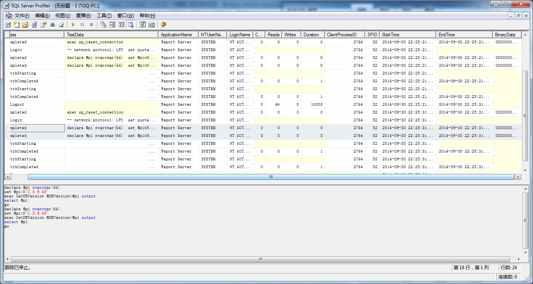The width and height of the screenshot is (533, 284).
Task: Click the Writes column header
Action: 291,35
